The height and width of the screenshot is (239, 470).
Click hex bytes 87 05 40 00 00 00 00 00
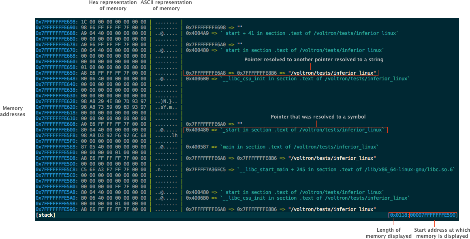click(113, 147)
